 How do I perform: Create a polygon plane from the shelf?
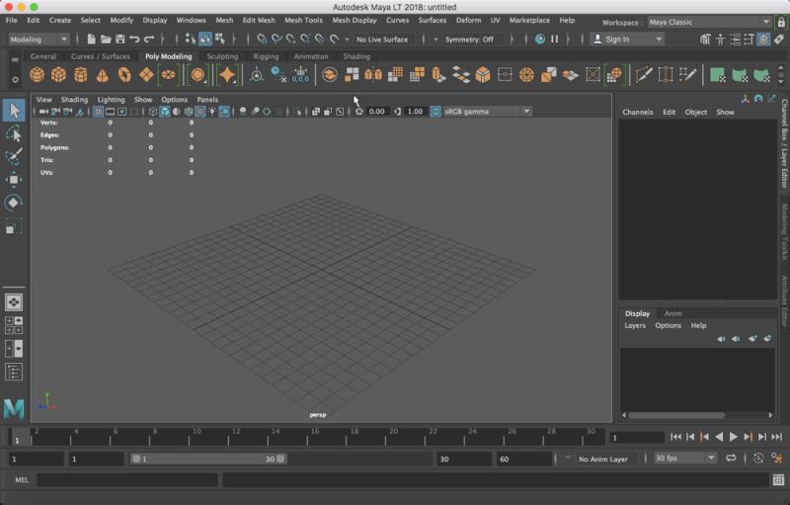coord(146,75)
